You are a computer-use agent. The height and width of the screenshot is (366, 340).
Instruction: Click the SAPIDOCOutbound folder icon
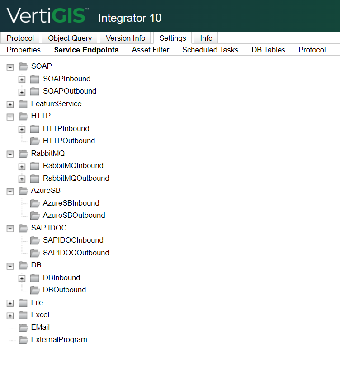point(35,253)
